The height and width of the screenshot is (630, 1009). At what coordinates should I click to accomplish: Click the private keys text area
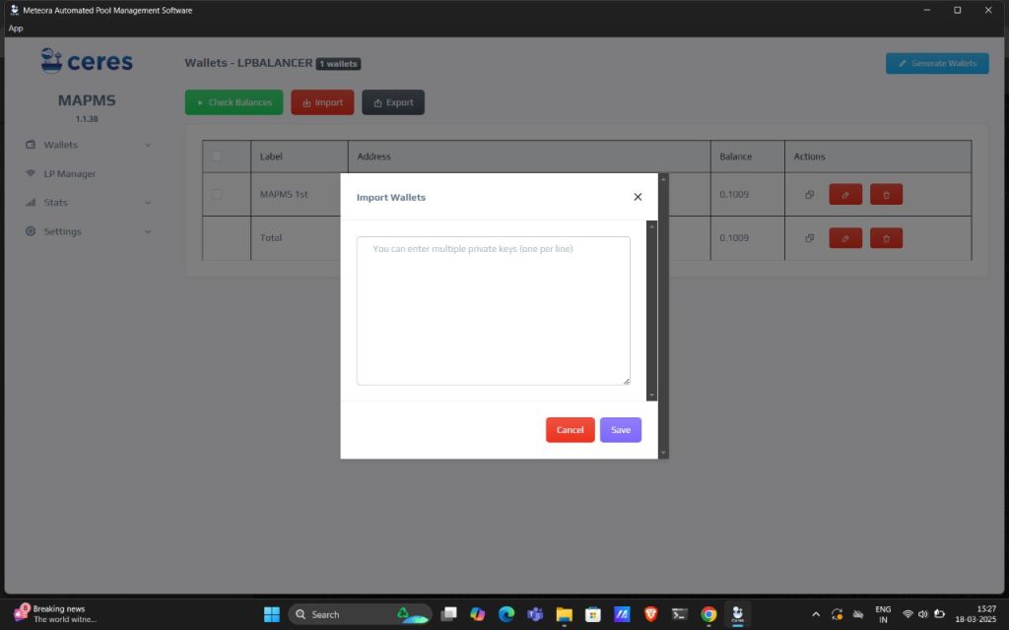point(494,311)
